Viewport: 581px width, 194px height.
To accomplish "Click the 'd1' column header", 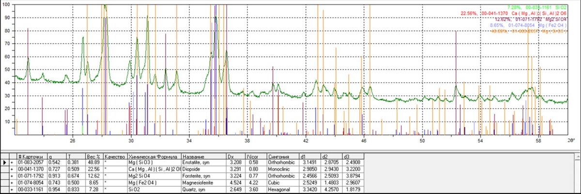I will pos(310,157).
